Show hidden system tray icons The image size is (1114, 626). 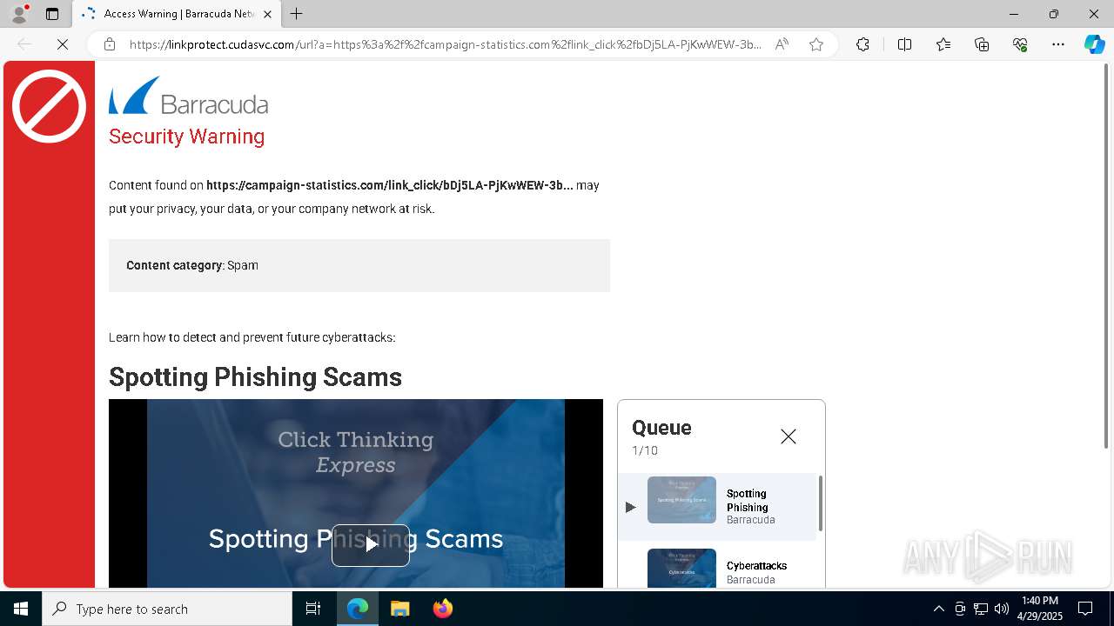point(938,609)
